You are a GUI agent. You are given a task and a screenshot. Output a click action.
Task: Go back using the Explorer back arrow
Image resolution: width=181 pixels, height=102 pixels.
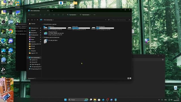coord(29,20)
